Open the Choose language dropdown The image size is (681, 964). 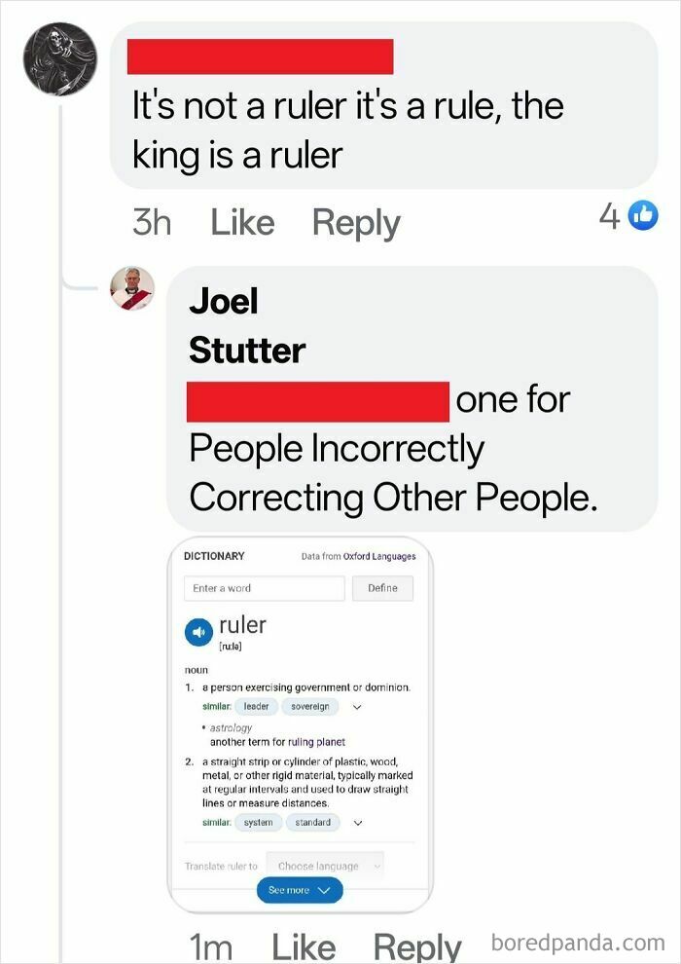click(325, 866)
